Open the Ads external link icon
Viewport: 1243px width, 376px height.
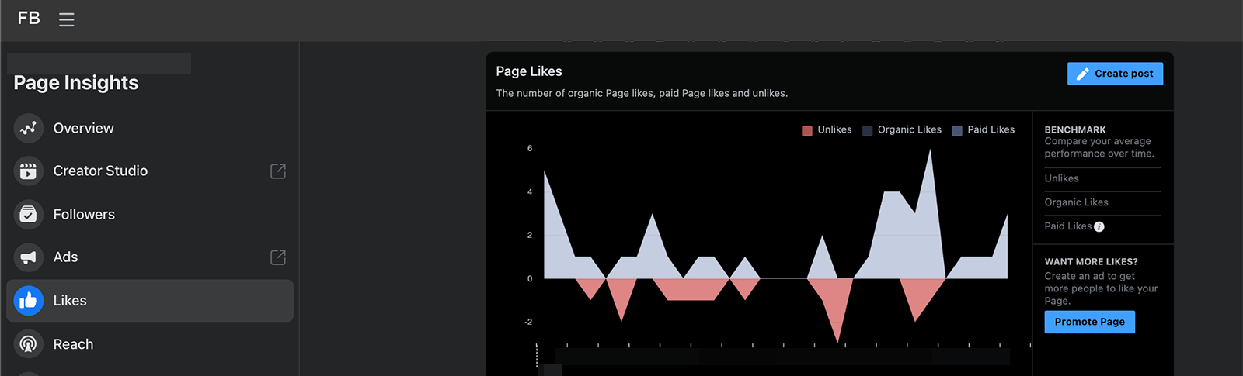point(278,257)
